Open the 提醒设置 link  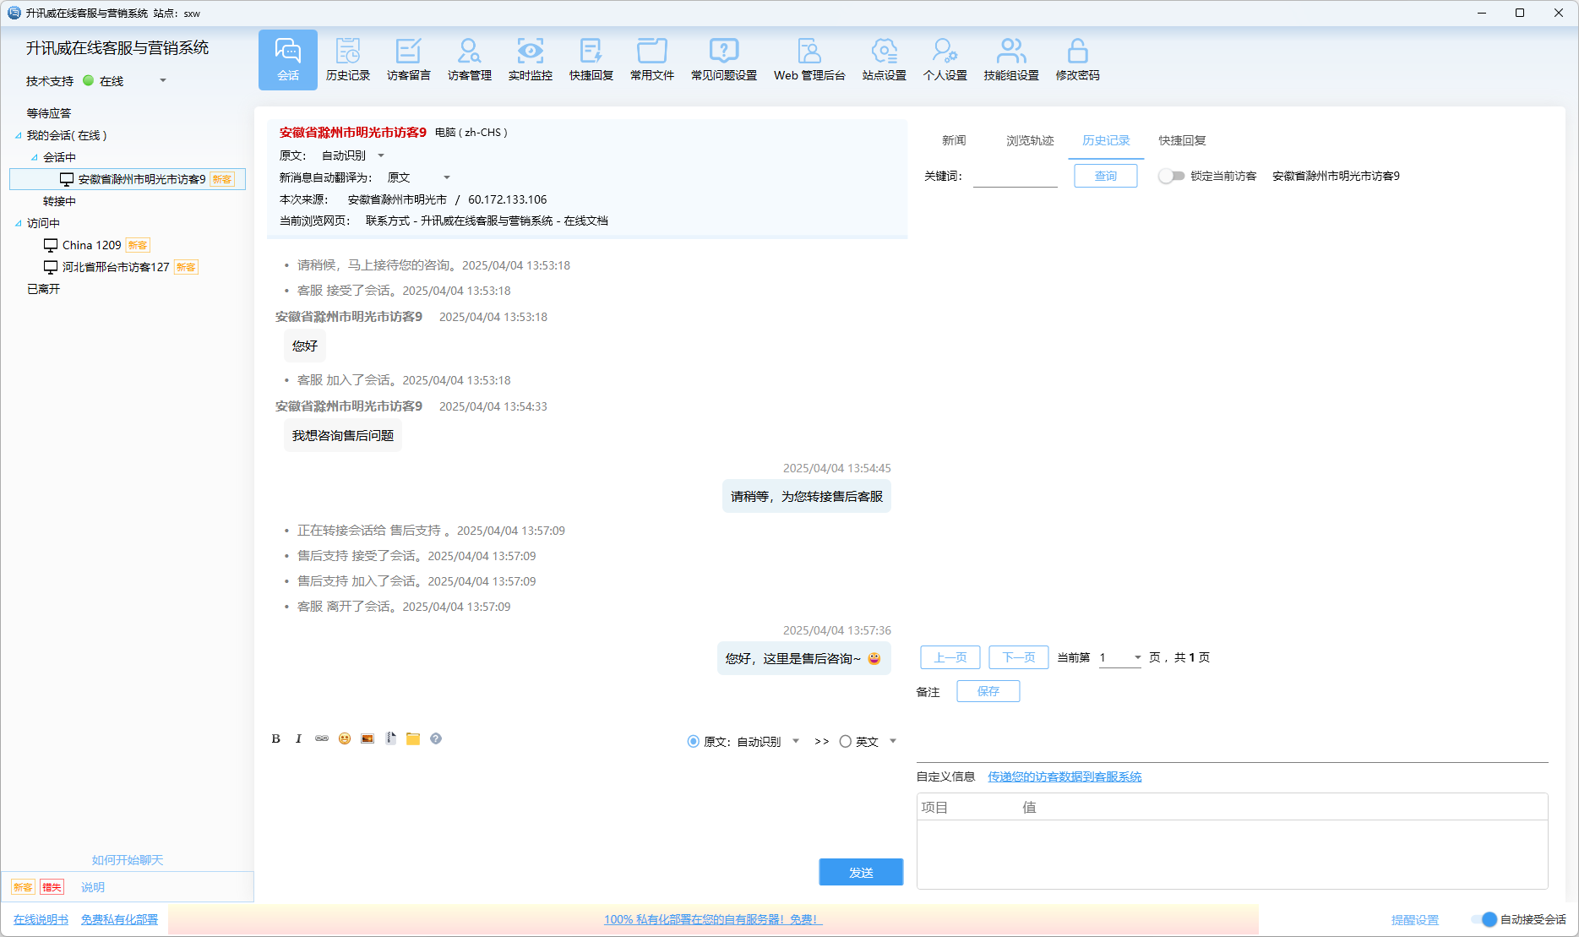tap(1415, 919)
